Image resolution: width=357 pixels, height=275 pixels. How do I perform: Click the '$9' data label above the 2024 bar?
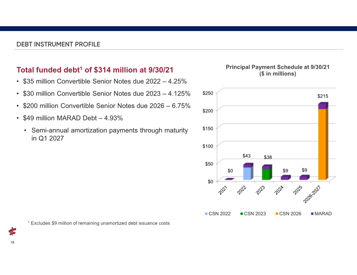coord(285,170)
